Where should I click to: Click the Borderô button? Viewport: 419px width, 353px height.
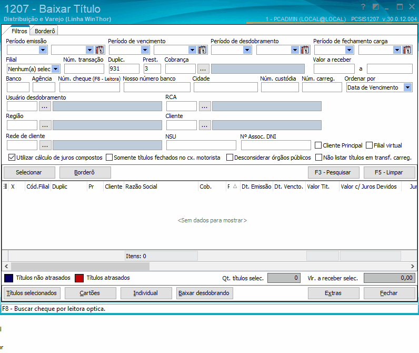tap(85, 172)
